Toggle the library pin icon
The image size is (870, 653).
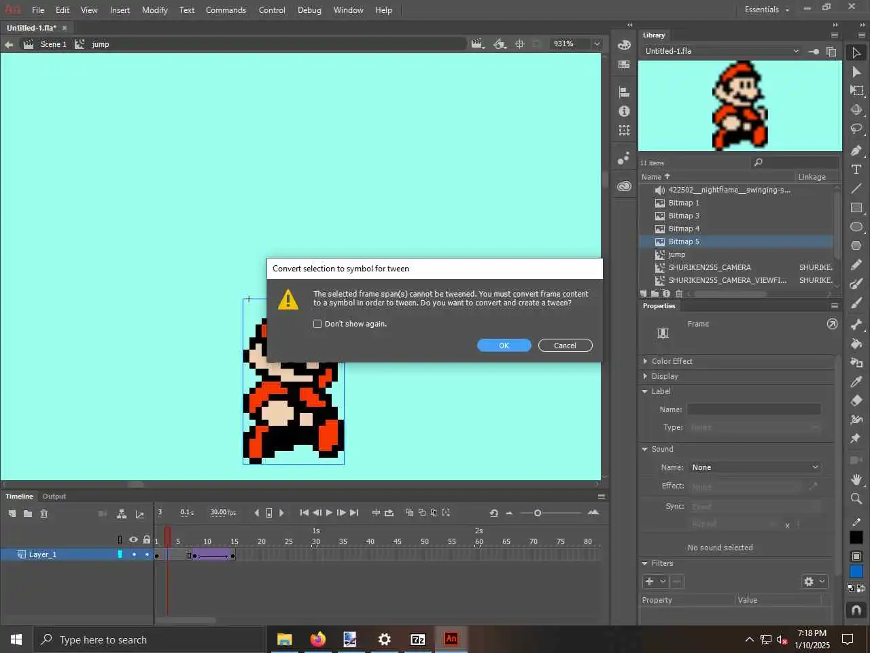pos(813,51)
